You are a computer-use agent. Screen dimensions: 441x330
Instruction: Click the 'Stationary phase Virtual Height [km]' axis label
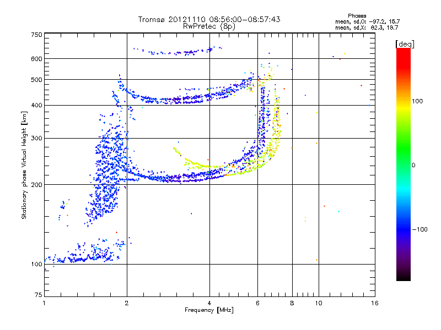tap(24, 165)
